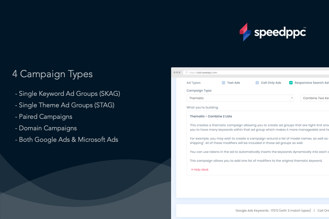Enable the Text Ads checkbox
Viewport: 329px width, 219px height.
(x=223, y=83)
